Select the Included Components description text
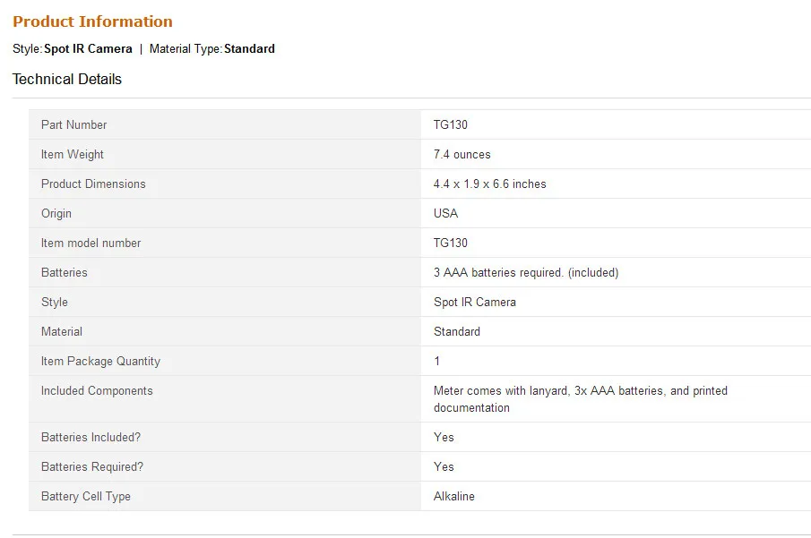811x538 pixels. point(581,399)
